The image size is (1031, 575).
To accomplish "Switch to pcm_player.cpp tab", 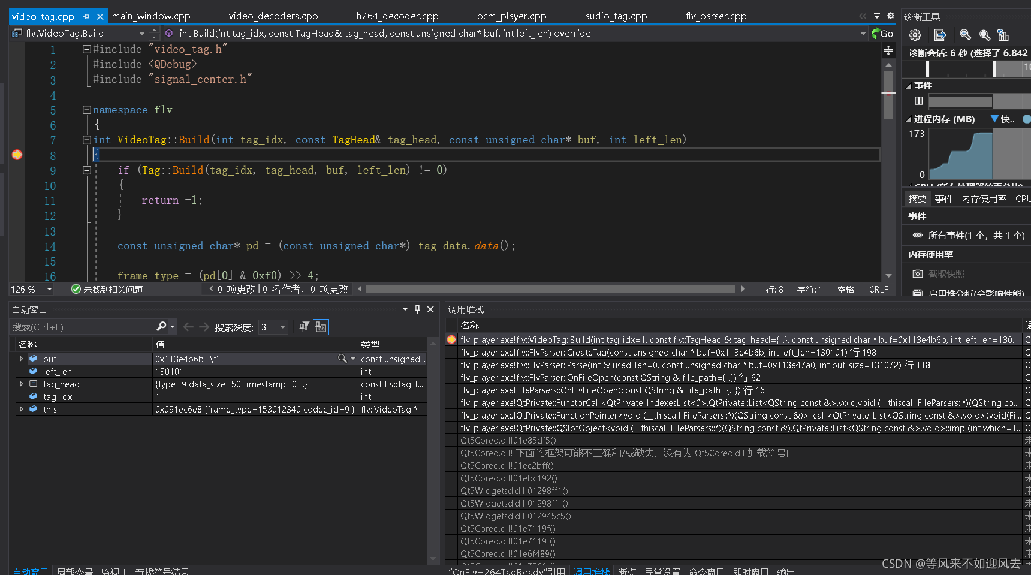I will coord(512,16).
